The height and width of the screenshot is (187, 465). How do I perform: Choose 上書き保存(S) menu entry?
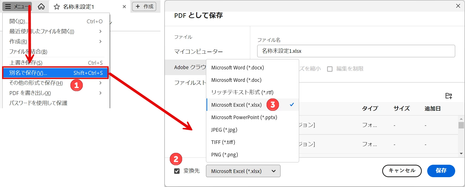56,63
